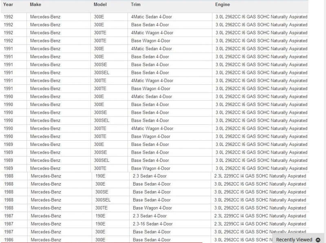Screen dimensions: 326x243
Task: Click the 2.3L engine cell in the 1988 row
Action: pyautogui.click(x=260, y=176)
